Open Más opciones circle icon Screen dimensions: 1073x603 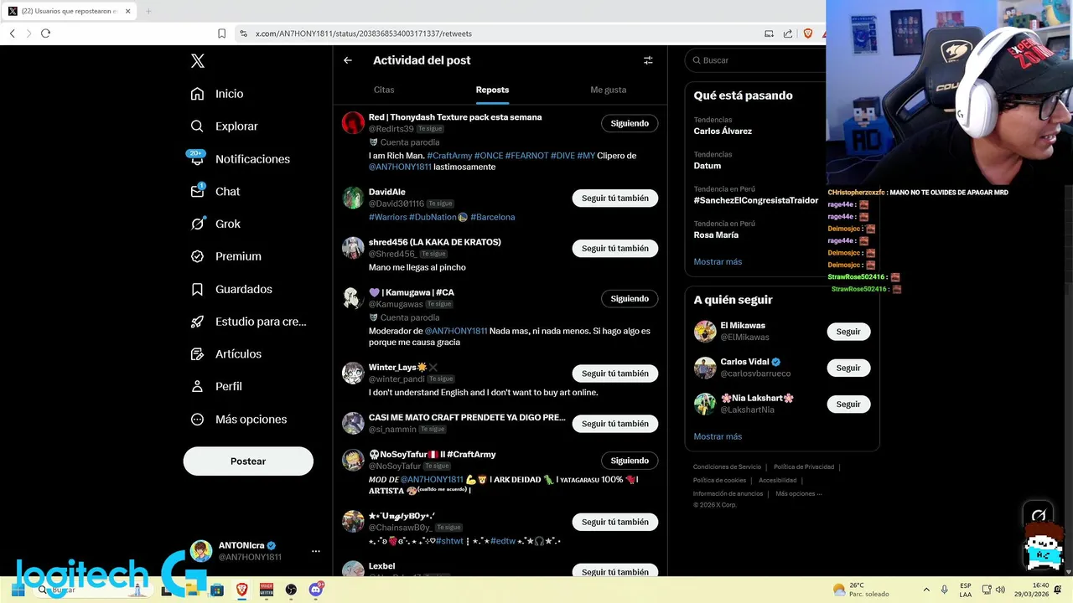click(197, 420)
